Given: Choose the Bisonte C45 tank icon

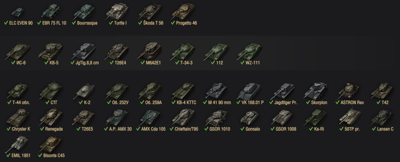Looking at the screenshot, I should coord(51,143).
